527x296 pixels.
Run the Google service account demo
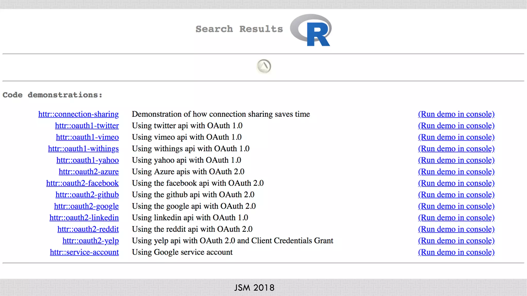(456, 252)
